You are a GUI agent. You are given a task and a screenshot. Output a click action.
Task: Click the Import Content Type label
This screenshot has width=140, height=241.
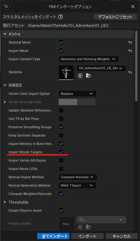24,59
